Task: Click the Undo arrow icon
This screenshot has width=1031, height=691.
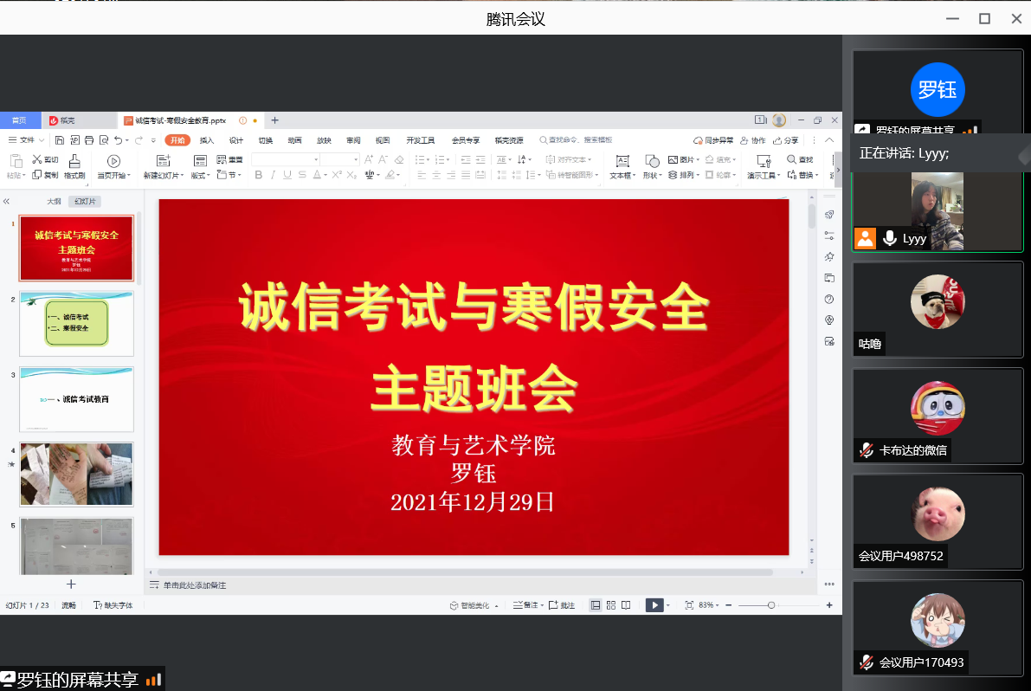Action: tap(118, 140)
